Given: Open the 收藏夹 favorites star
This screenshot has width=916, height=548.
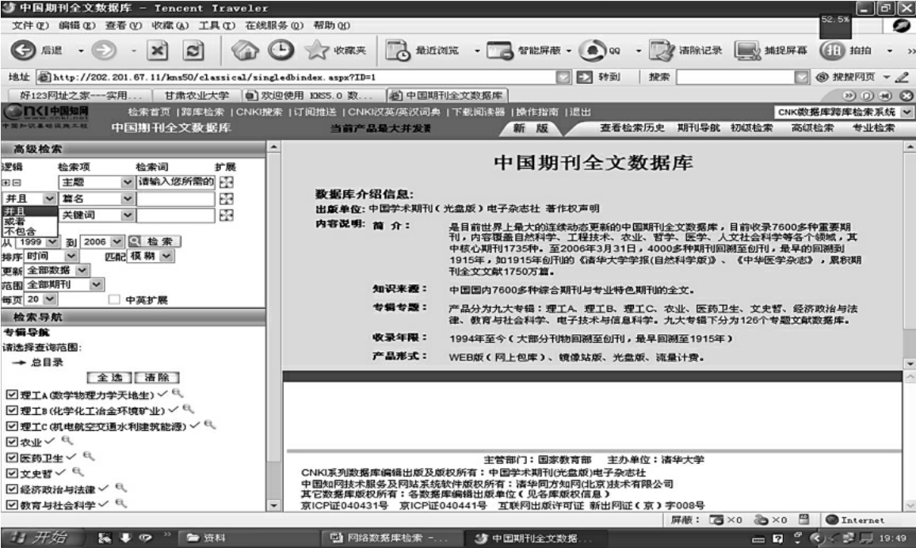Looking at the screenshot, I should (317, 50).
